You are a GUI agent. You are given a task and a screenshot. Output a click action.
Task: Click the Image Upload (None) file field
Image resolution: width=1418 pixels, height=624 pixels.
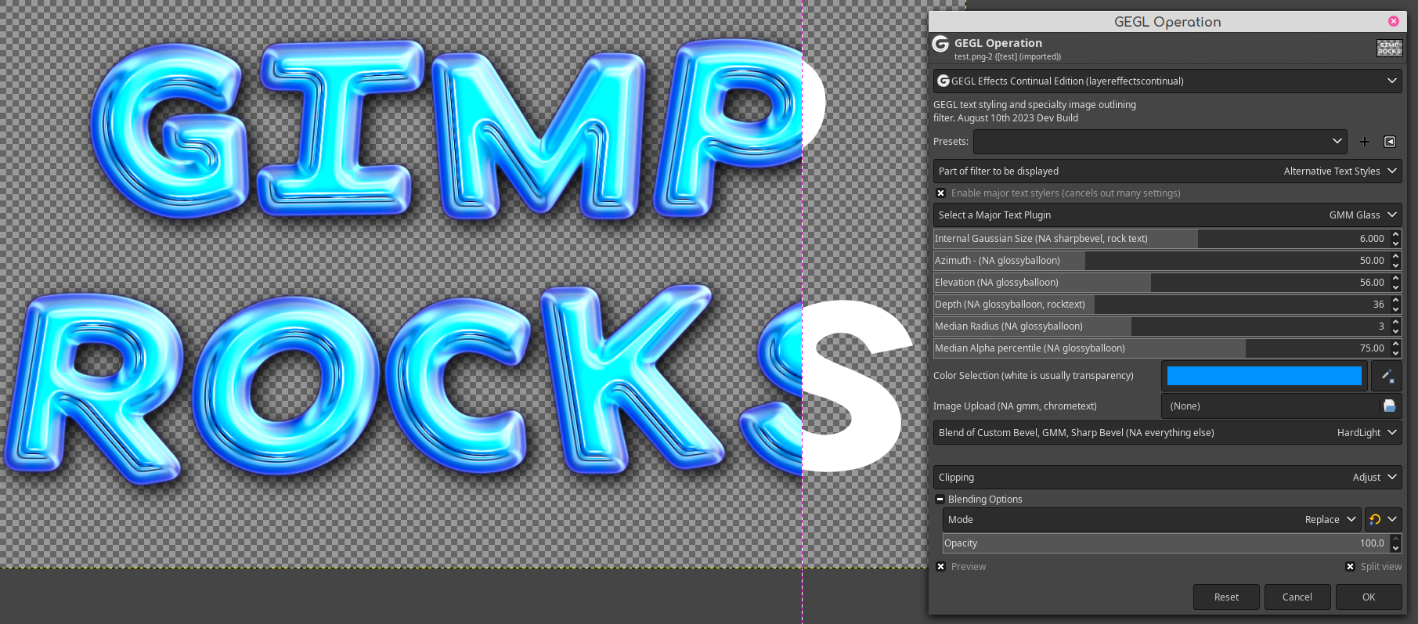pyautogui.click(x=1270, y=406)
